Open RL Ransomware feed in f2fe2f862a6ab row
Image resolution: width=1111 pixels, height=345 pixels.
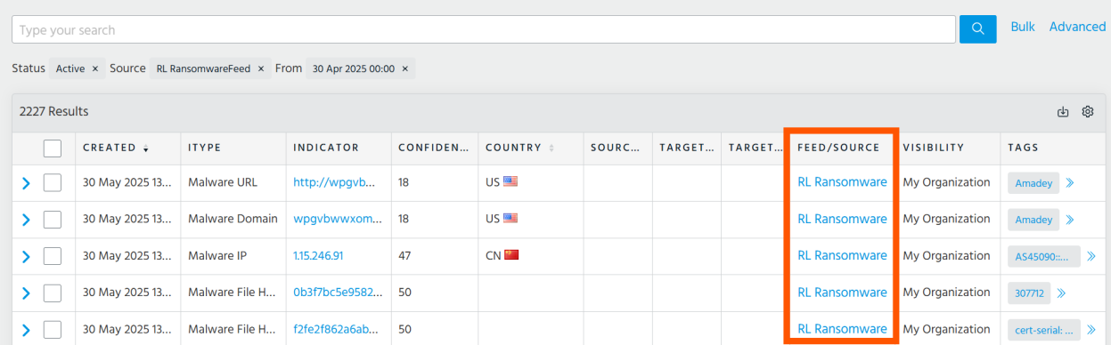pyautogui.click(x=842, y=329)
